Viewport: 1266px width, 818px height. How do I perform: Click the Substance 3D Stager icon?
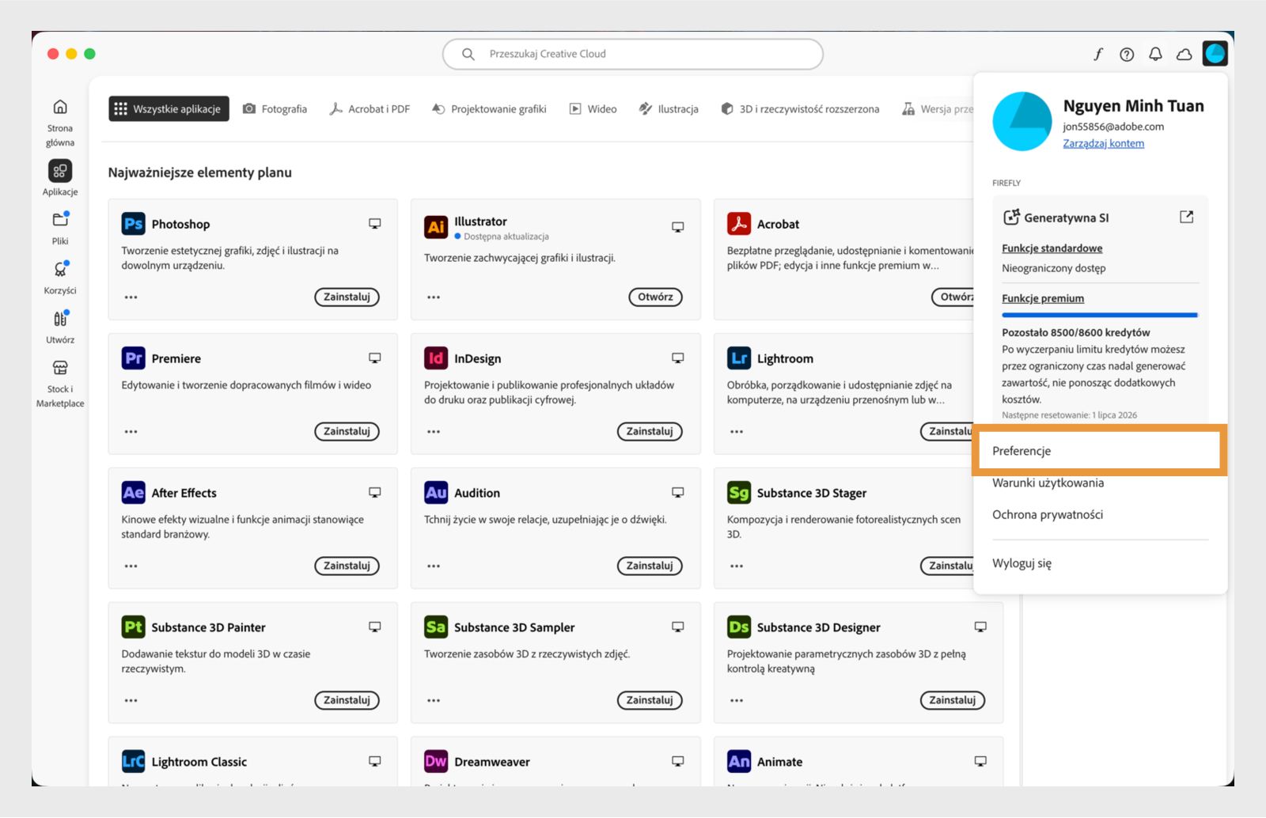pos(739,493)
